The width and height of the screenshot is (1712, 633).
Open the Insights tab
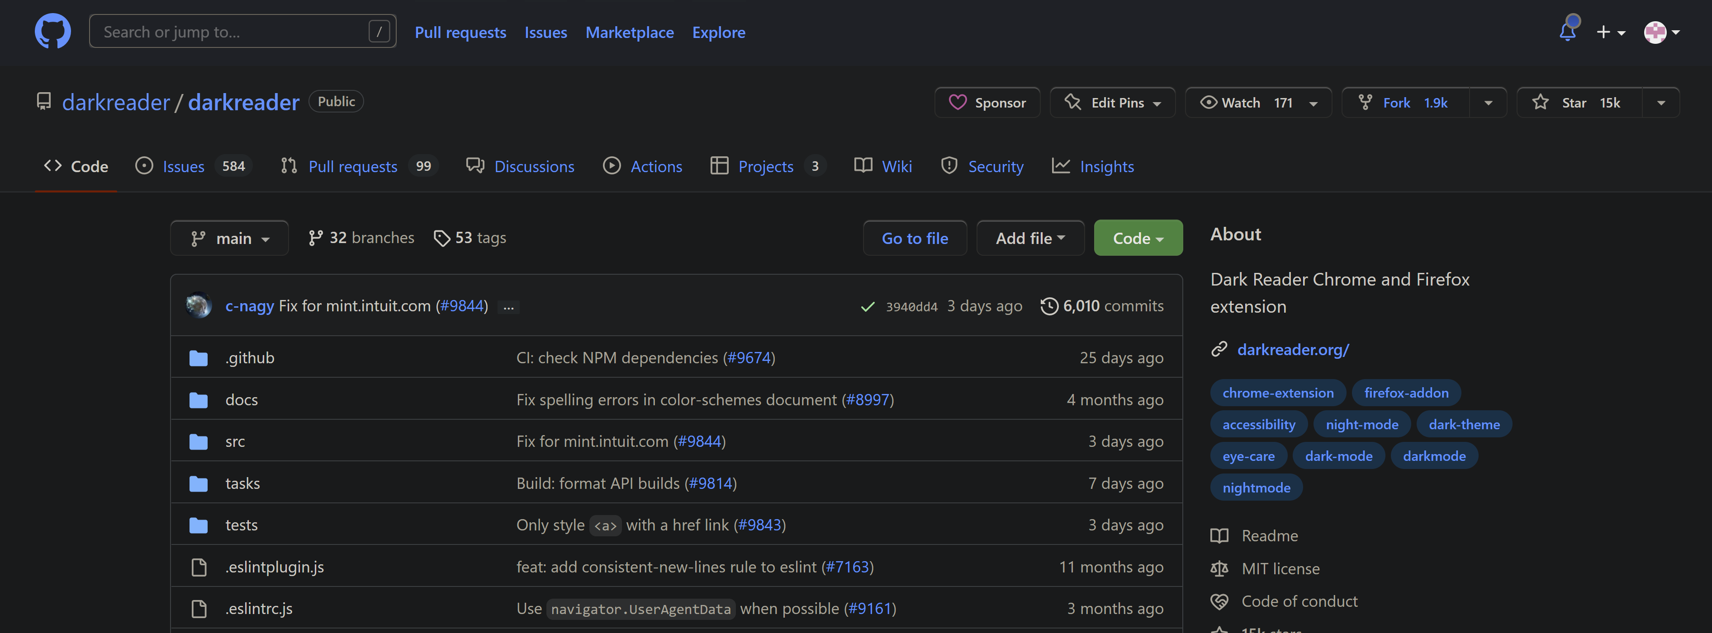(1093, 166)
